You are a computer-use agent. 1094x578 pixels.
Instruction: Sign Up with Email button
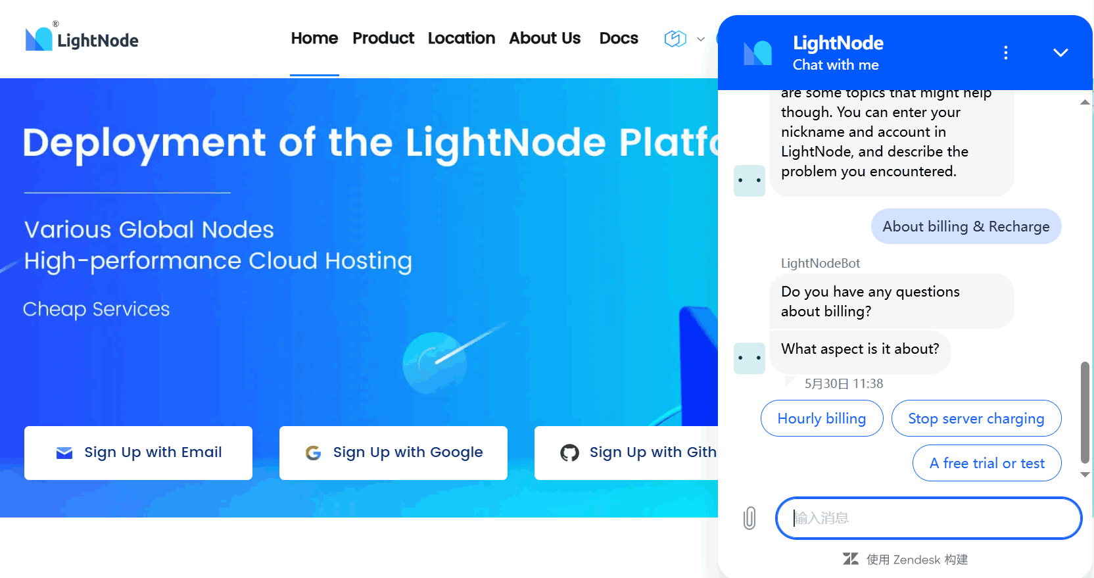click(138, 452)
